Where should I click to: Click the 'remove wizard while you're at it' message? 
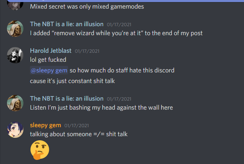(116, 33)
